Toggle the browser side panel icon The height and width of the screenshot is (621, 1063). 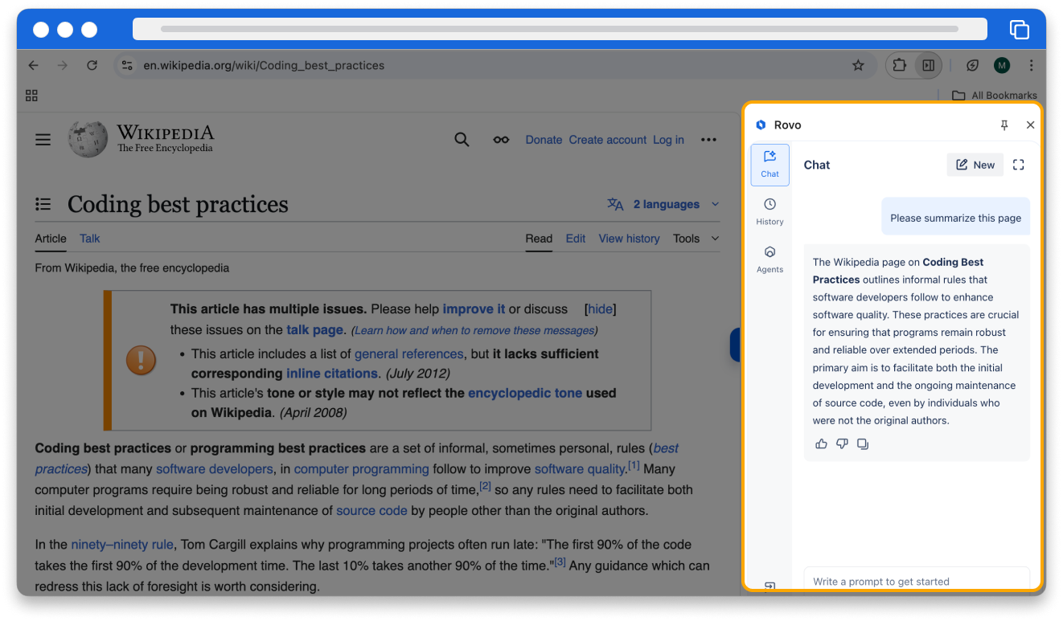(x=929, y=65)
